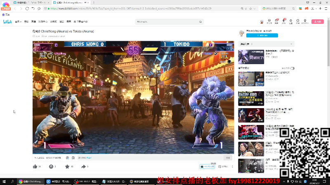Go back in the browser
The height and width of the screenshot is (185, 330).
[x=15, y=9]
